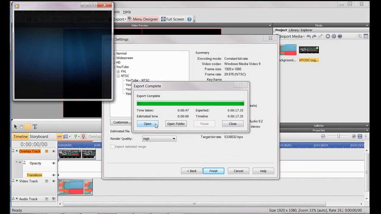Click the thumbnail view icon in Media panel
This screenshot has width=381, height=214.
coord(366,36)
